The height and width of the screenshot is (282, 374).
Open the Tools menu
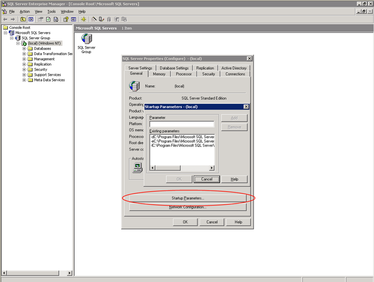click(x=51, y=12)
